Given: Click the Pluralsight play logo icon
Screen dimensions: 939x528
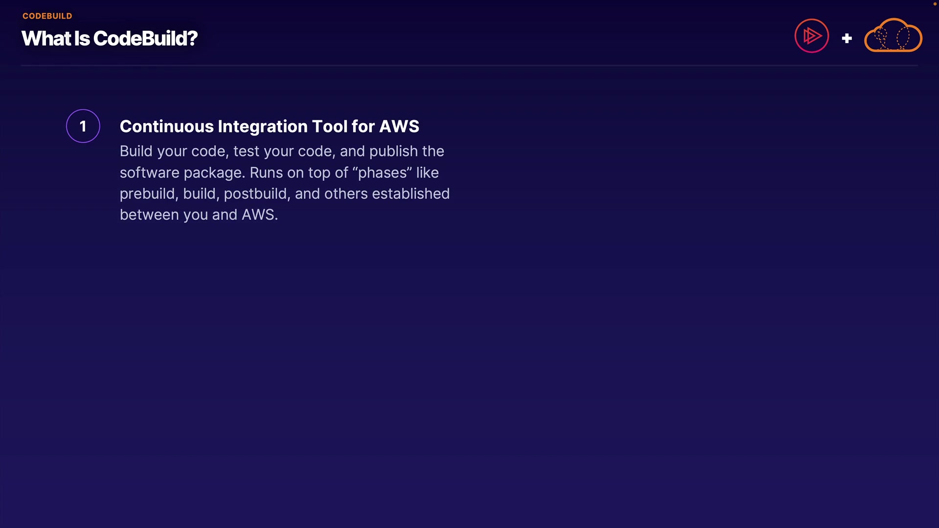Looking at the screenshot, I should 811,36.
